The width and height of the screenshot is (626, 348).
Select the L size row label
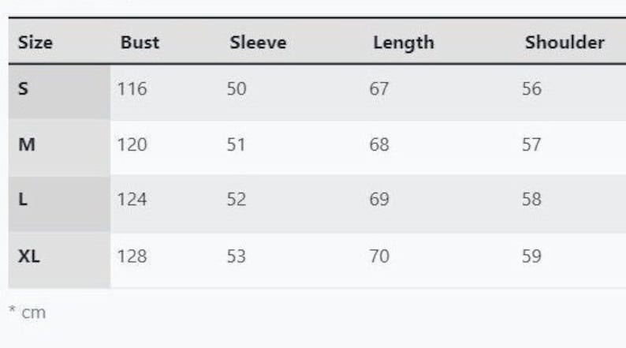23,200
